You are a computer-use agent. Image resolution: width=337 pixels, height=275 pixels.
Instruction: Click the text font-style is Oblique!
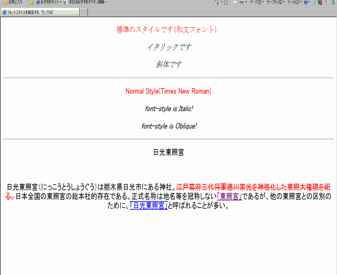pos(169,126)
